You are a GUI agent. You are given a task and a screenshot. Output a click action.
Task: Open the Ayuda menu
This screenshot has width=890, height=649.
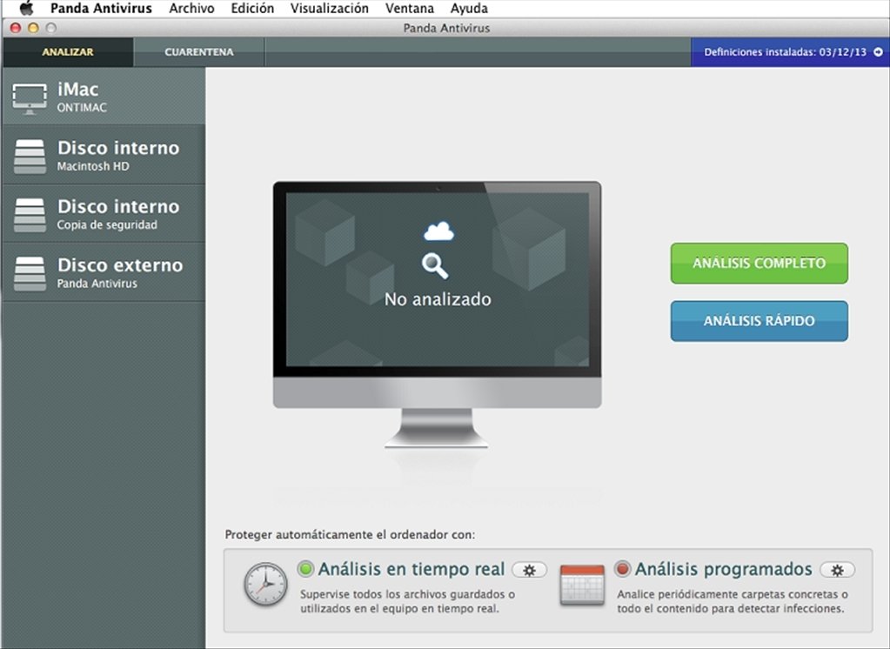(469, 9)
